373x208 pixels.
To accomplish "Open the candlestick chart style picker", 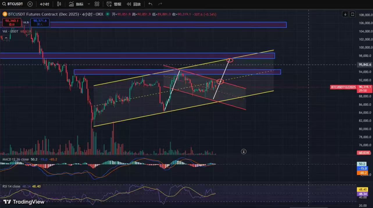I will click(59, 4).
